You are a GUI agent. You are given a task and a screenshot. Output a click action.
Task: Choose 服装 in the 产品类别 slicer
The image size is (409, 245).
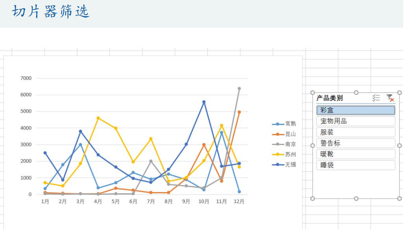click(x=355, y=132)
